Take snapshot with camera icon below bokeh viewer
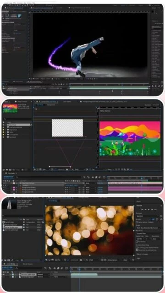Image resolution: width=165 pixels, height=293 pixels. pyautogui.click(x=81, y=260)
